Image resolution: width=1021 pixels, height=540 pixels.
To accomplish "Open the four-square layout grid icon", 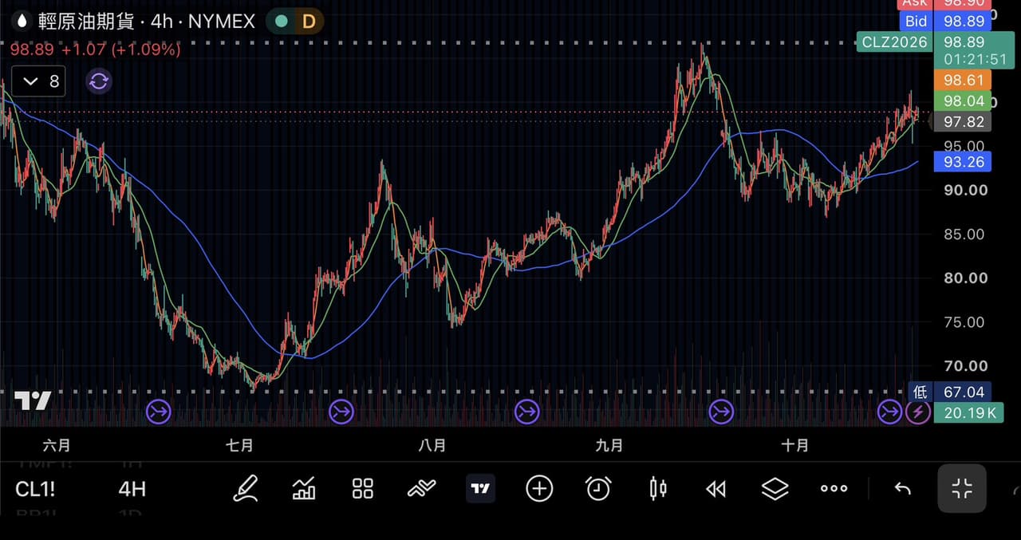I will [363, 488].
